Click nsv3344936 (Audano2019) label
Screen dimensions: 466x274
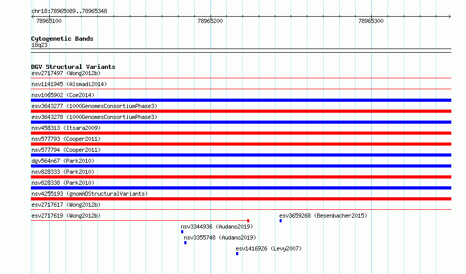(x=217, y=227)
